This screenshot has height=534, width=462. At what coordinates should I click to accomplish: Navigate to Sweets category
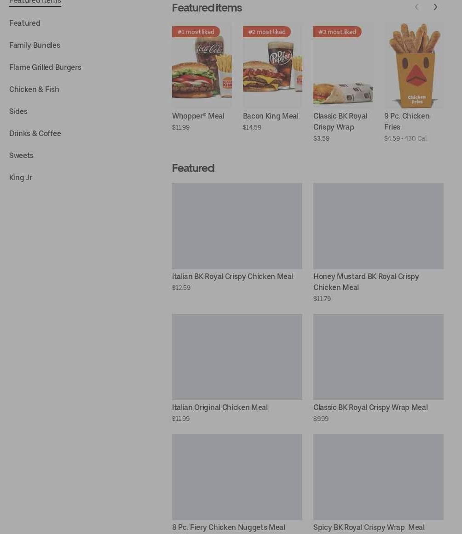[x=21, y=156]
